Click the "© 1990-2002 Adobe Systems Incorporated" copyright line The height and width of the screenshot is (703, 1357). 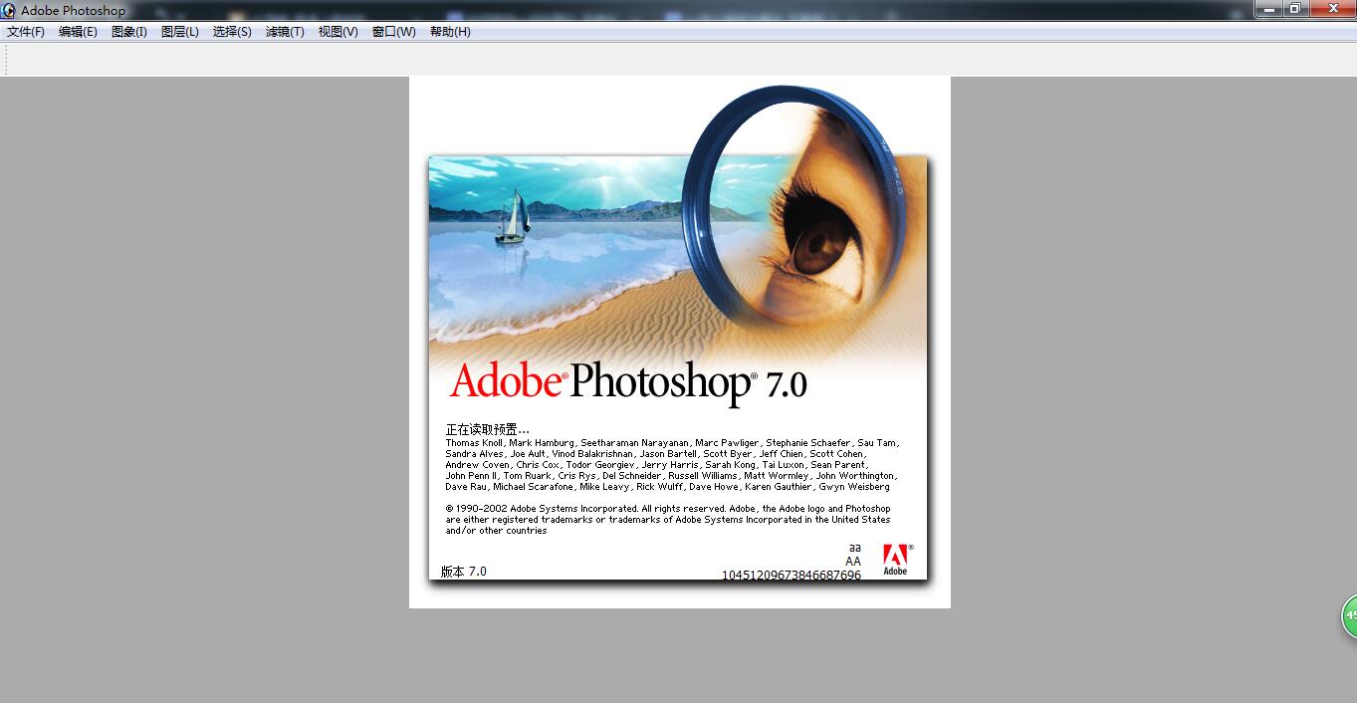(541, 509)
